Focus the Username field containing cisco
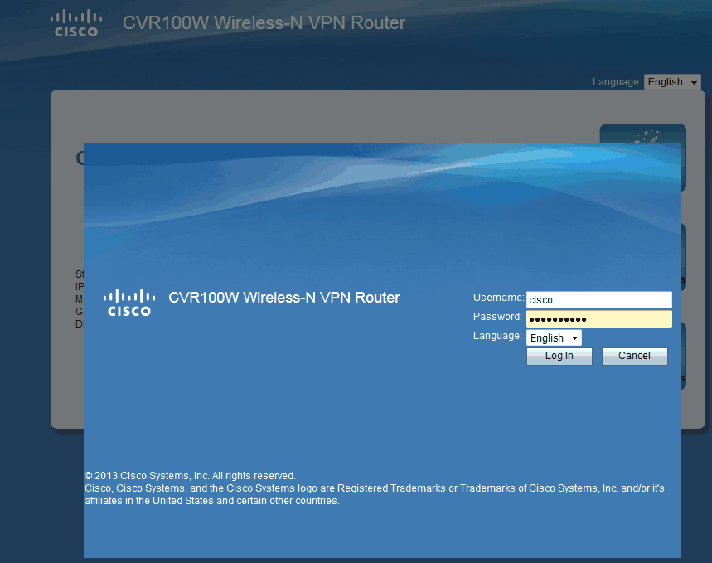 [599, 300]
